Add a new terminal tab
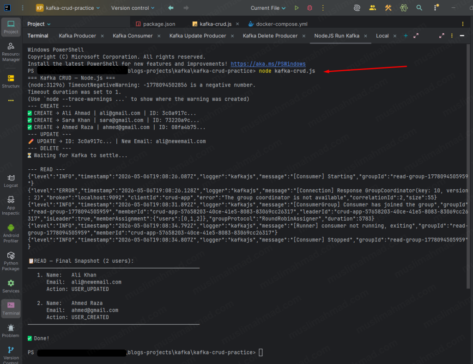 (x=406, y=36)
